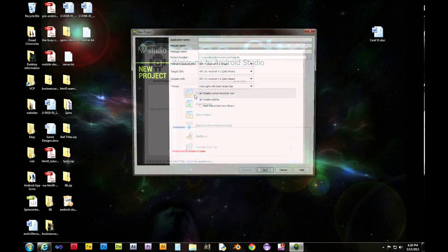Click the Package name text field
Screen dimensions: 448x252
coord(255,51)
